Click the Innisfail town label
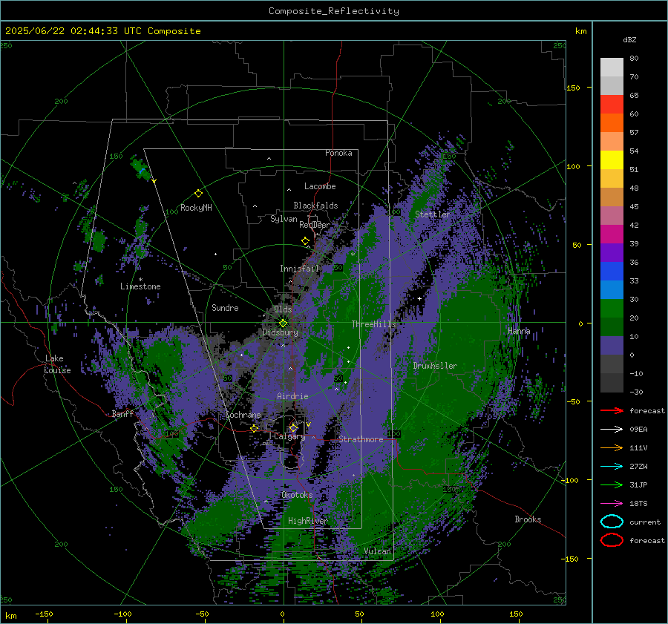Screen dimensions: 668x624 tap(300, 269)
